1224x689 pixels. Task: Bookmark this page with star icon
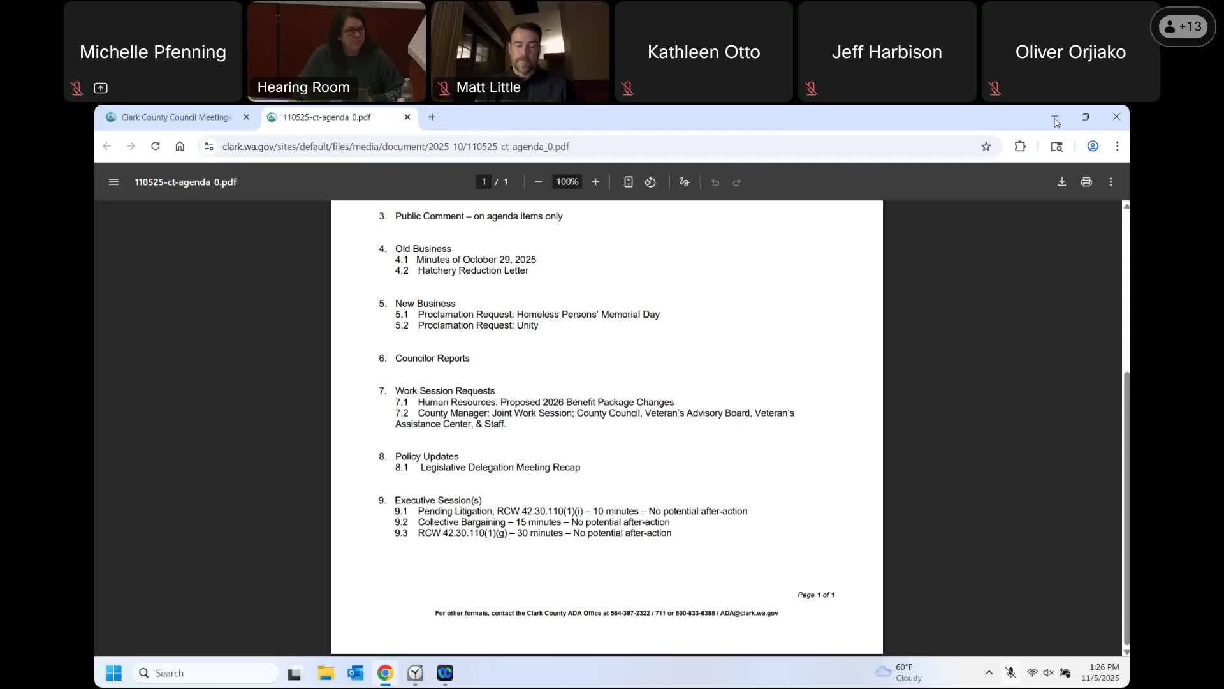986,147
